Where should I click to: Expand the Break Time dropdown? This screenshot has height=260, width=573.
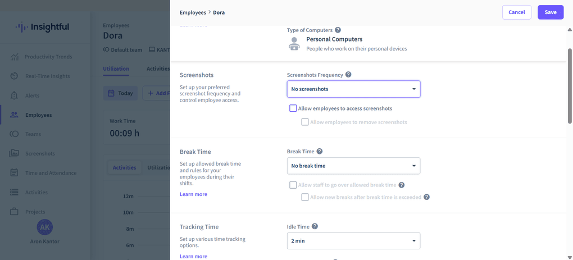[x=353, y=166]
